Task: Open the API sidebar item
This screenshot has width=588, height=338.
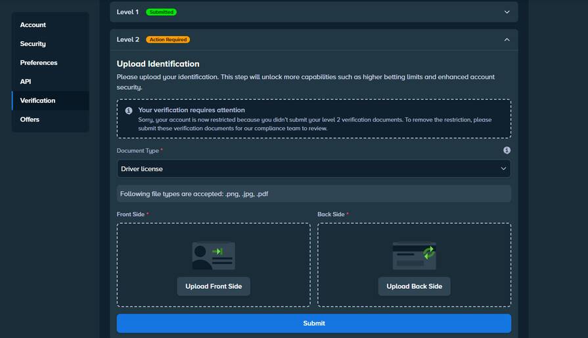Action: tap(26, 82)
